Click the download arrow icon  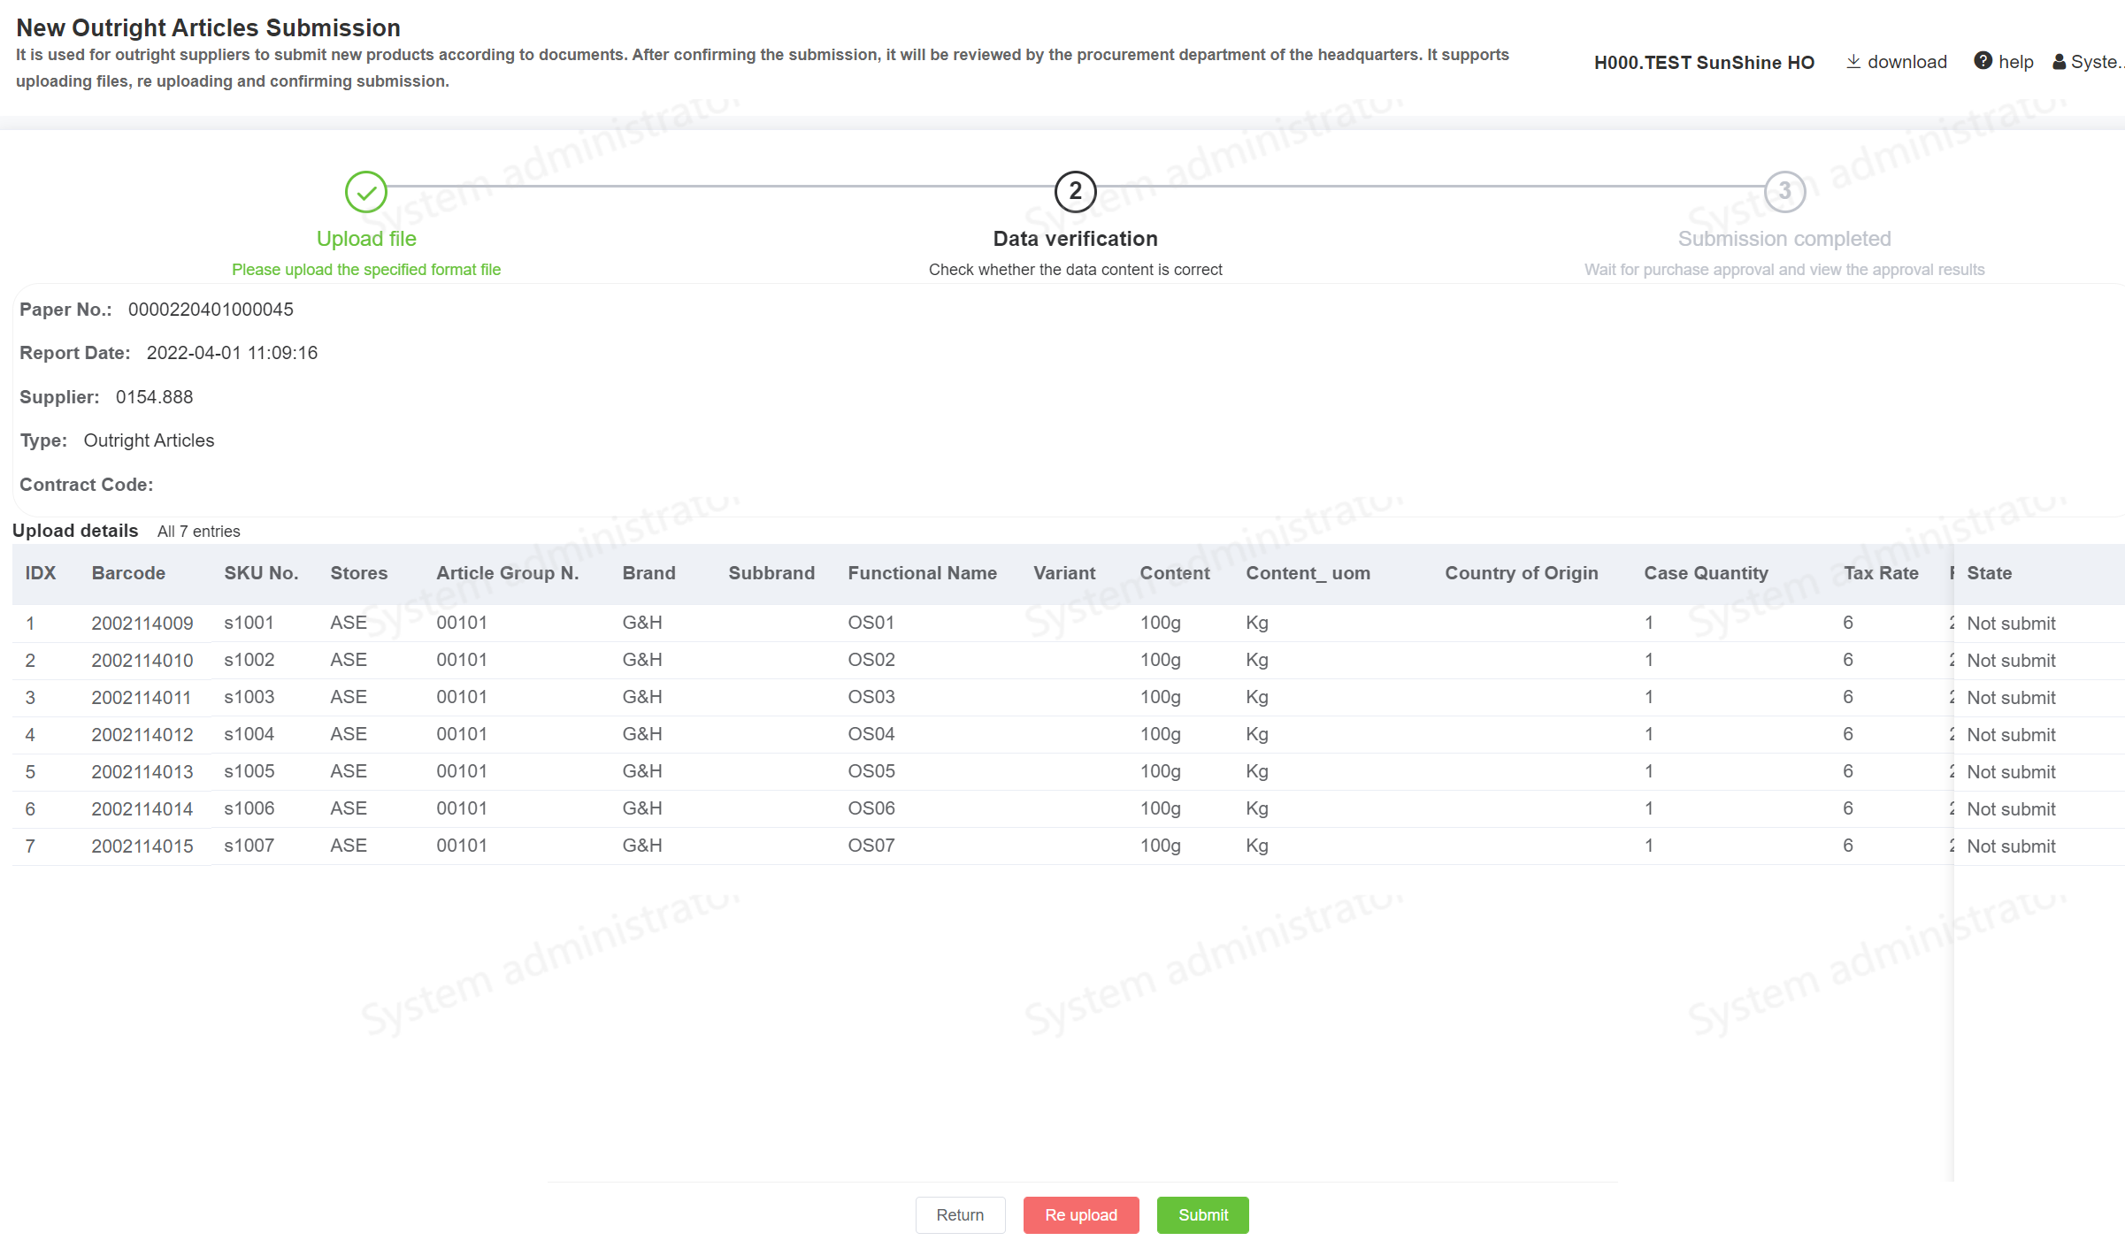(x=1853, y=61)
